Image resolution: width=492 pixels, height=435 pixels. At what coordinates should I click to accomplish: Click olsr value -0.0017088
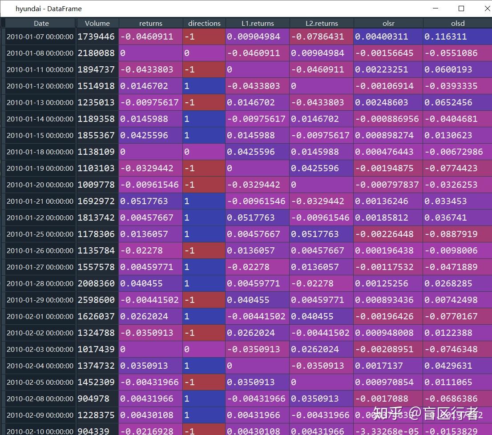388,399
